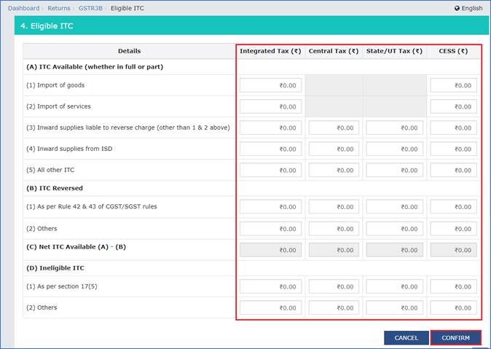Viewport: 491px width, 349px height.
Task: Select Central Tax field for ITC Reversed Others
Action: click(x=334, y=229)
